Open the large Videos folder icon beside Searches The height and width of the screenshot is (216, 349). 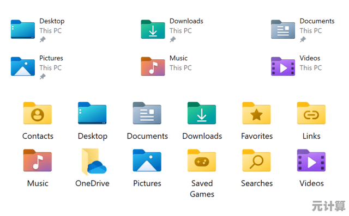coord(311,161)
